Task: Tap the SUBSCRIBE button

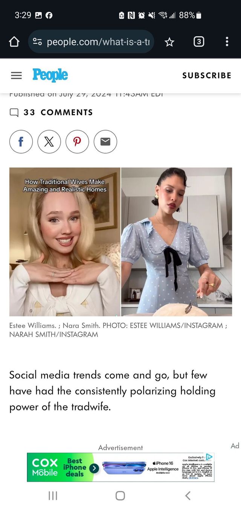Action: [207, 75]
